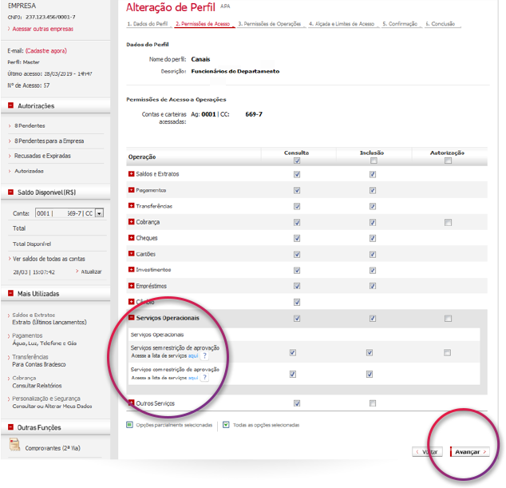506x488 pixels.
Task: Collapse the Serviços Operacionais section
Action: click(132, 318)
